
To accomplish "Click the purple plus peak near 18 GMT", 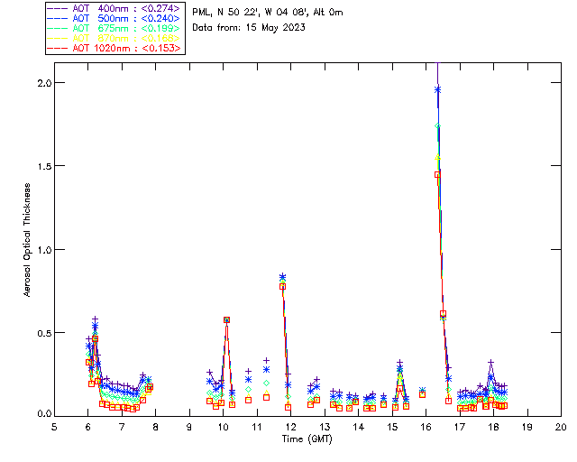I will point(490,363).
